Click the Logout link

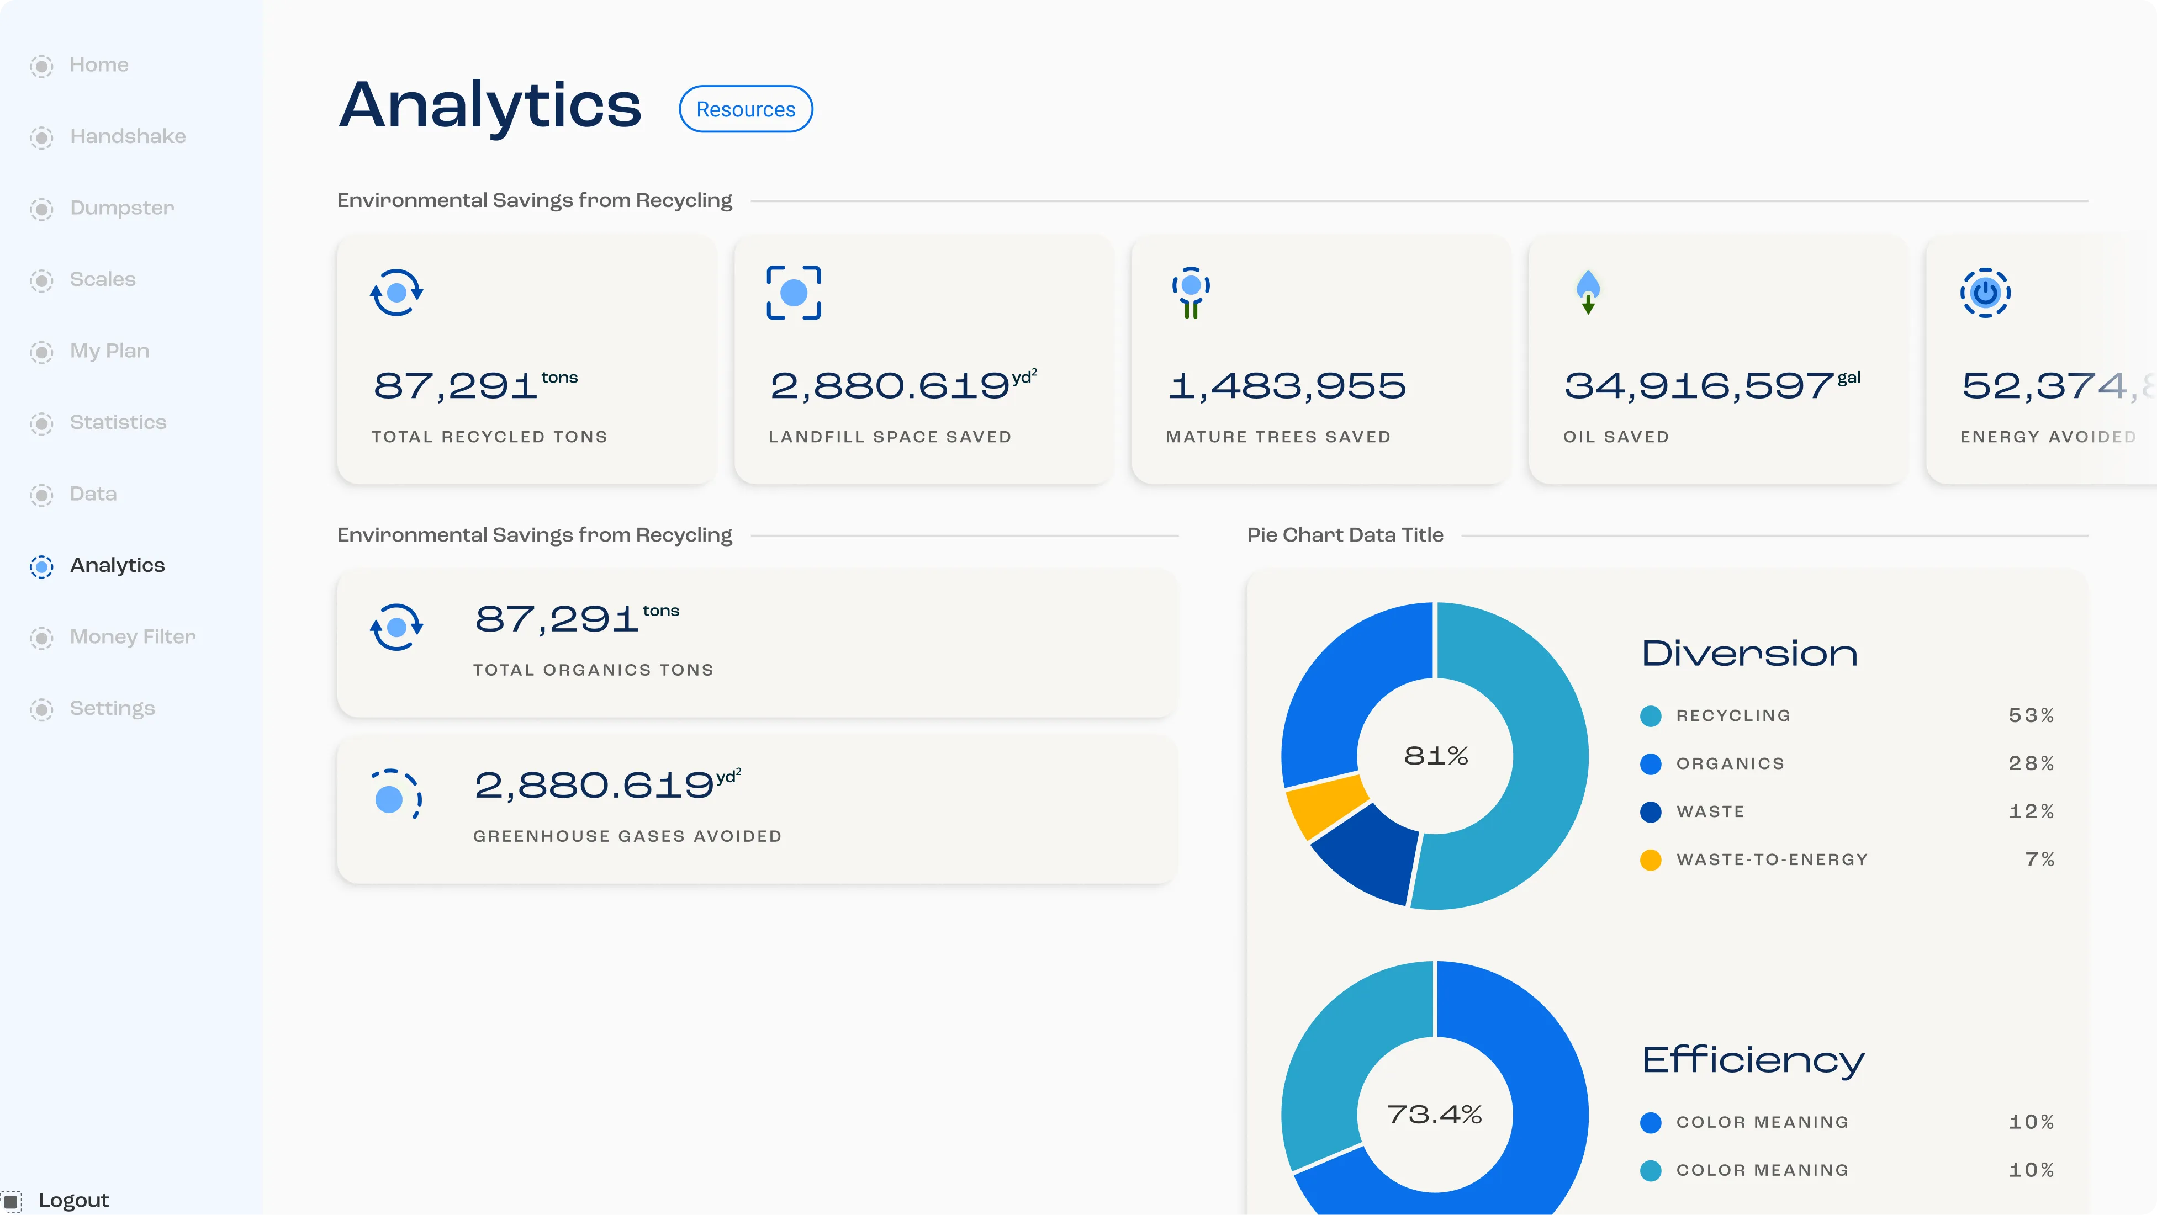[73, 1201]
